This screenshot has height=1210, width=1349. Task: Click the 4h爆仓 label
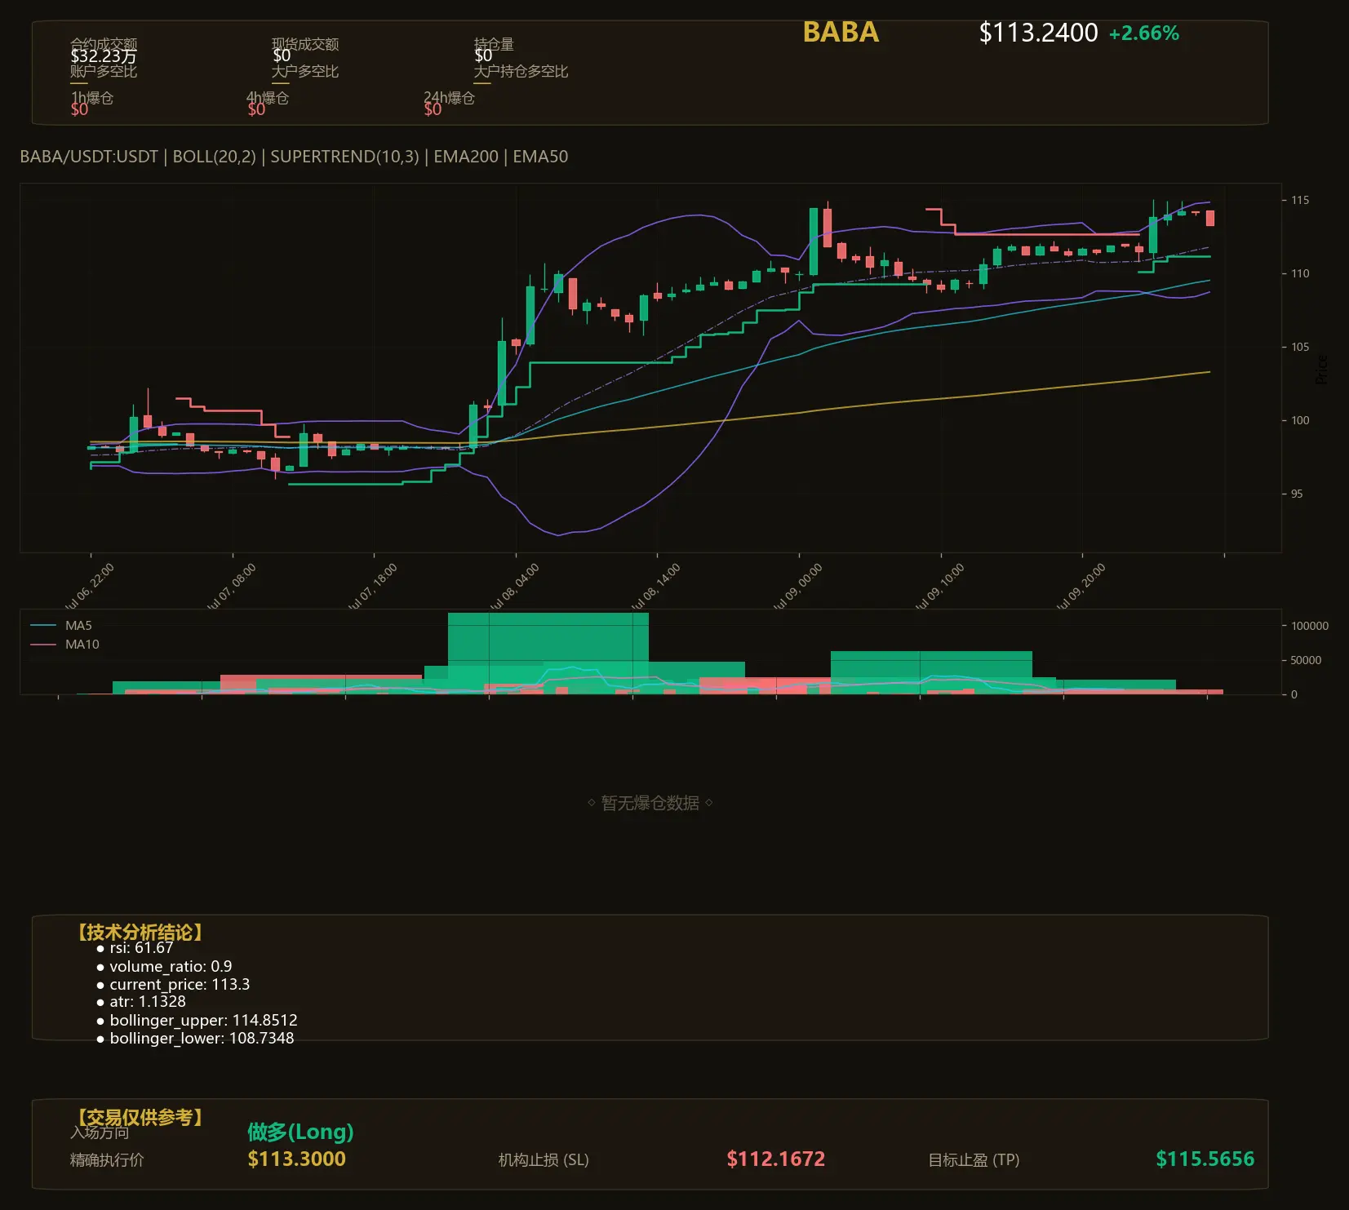[x=268, y=98]
